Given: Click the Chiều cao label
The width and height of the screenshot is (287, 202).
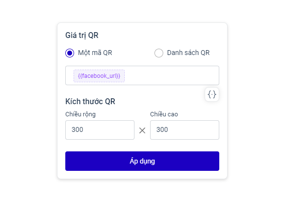Looking at the screenshot, I should pos(164,114).
